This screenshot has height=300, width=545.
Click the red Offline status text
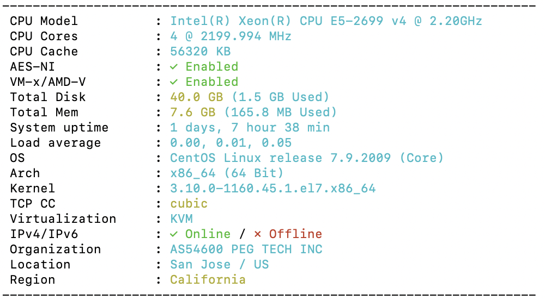tap(296, 234)
